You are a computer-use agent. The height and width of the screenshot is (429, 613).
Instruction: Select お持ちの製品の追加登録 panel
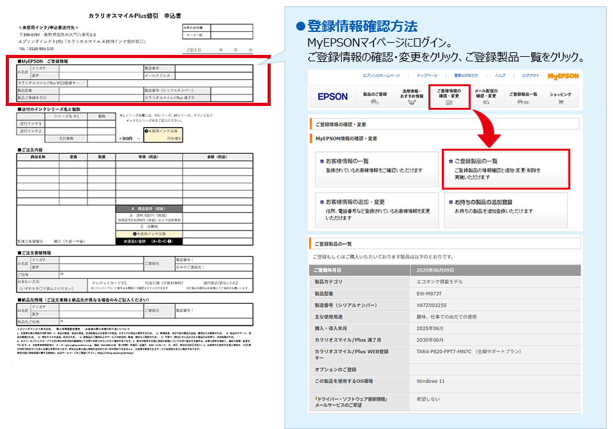tap(505, 209)
